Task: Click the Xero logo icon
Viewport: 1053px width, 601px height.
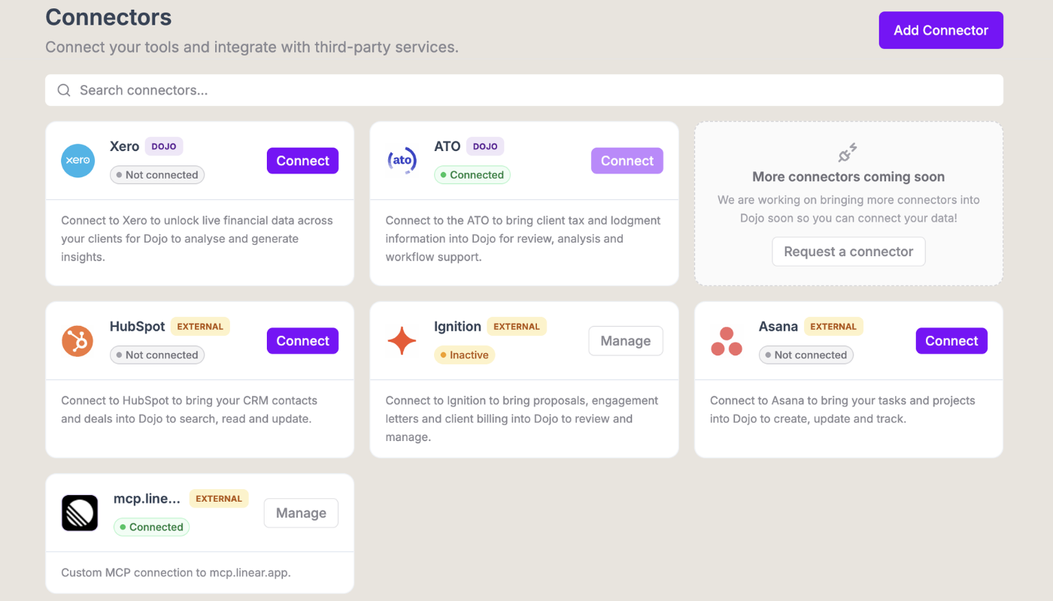Action: coord(78,161)
